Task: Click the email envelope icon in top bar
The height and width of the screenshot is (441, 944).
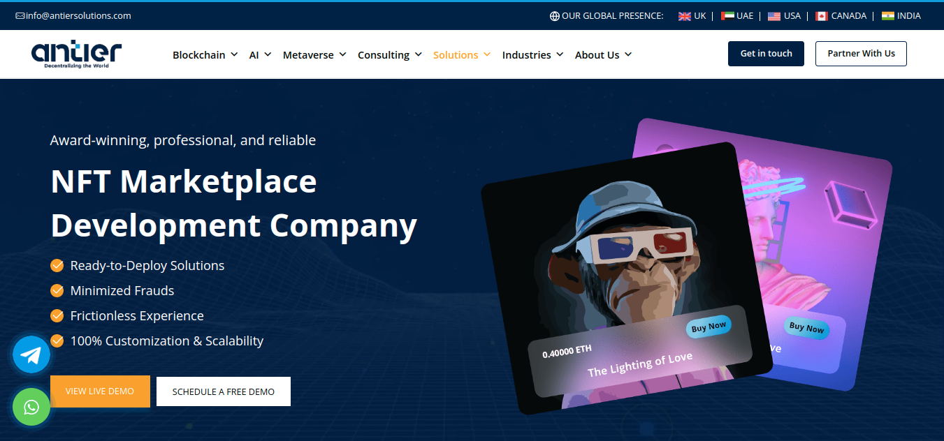Action: 20,15
